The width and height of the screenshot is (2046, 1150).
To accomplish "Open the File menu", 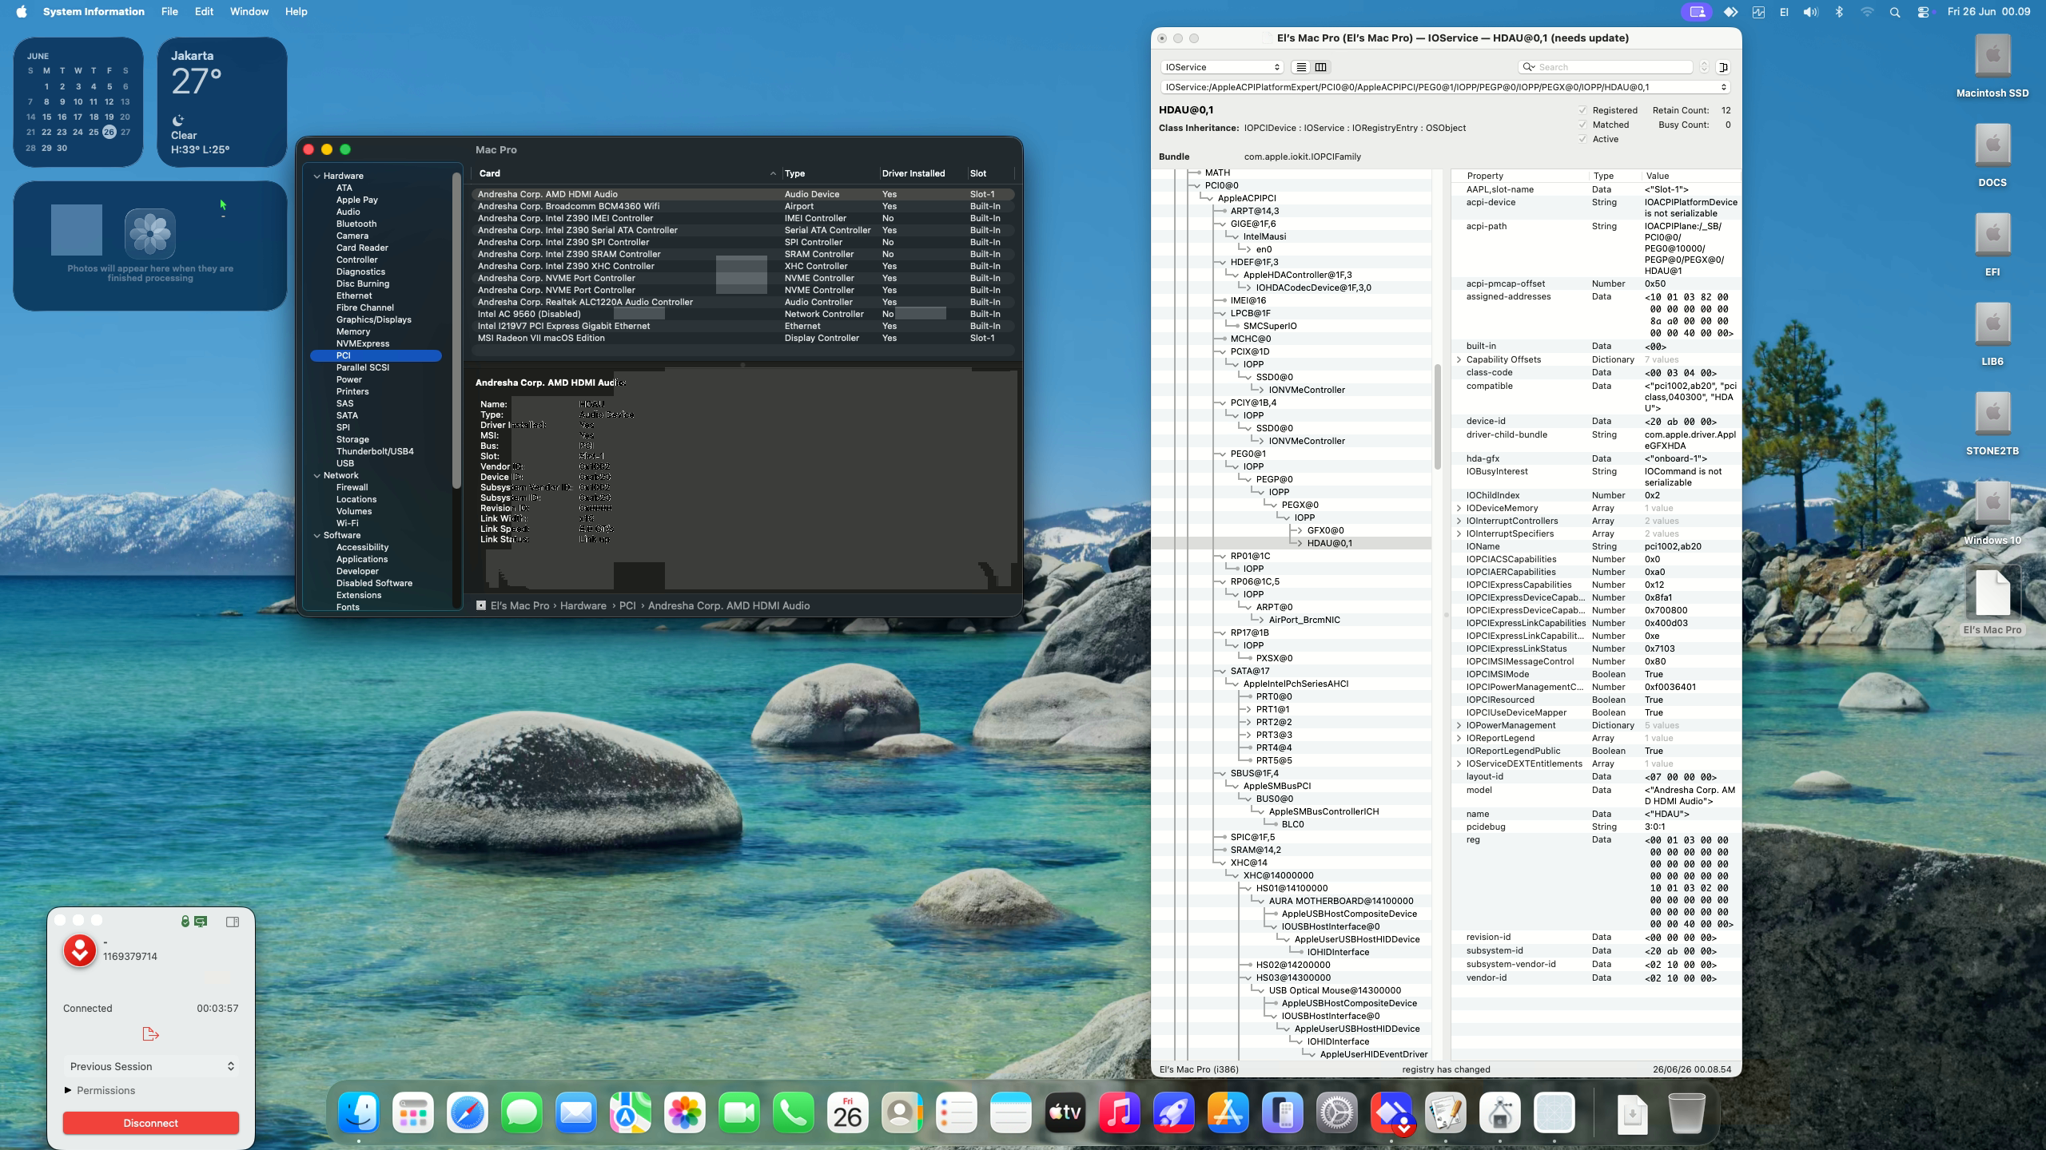I will pos(169,12).
